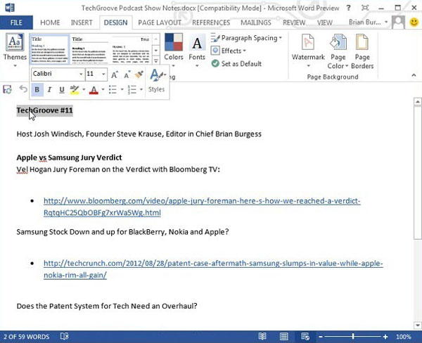Expand the font size 11 dropdown
This screenshot has width=422, height=343.
pos(103,74)
